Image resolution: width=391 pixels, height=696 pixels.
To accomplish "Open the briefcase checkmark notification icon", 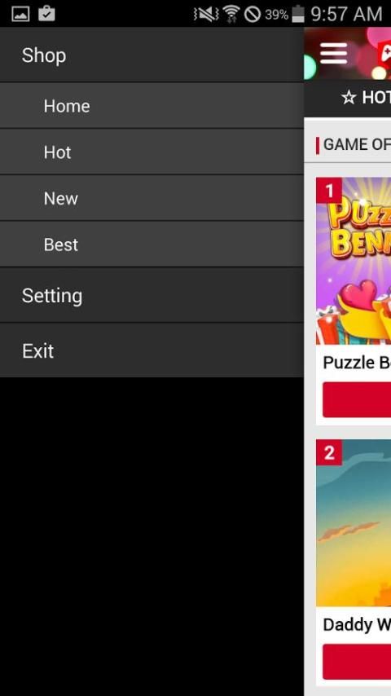I will click(x=46, y=14).
